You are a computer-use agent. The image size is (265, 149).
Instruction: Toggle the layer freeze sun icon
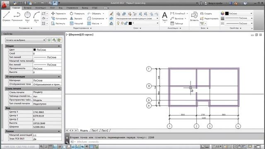(x=122, y=23)
